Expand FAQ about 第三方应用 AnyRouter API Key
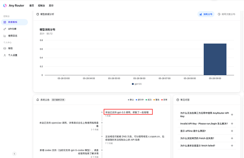 click(x=207, y=115)
